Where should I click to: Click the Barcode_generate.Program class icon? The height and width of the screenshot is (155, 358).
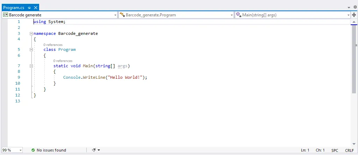[x=122, y=15]
